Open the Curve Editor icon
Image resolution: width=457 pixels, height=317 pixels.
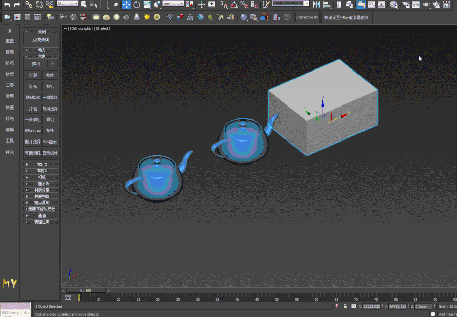tap(371, 4)
